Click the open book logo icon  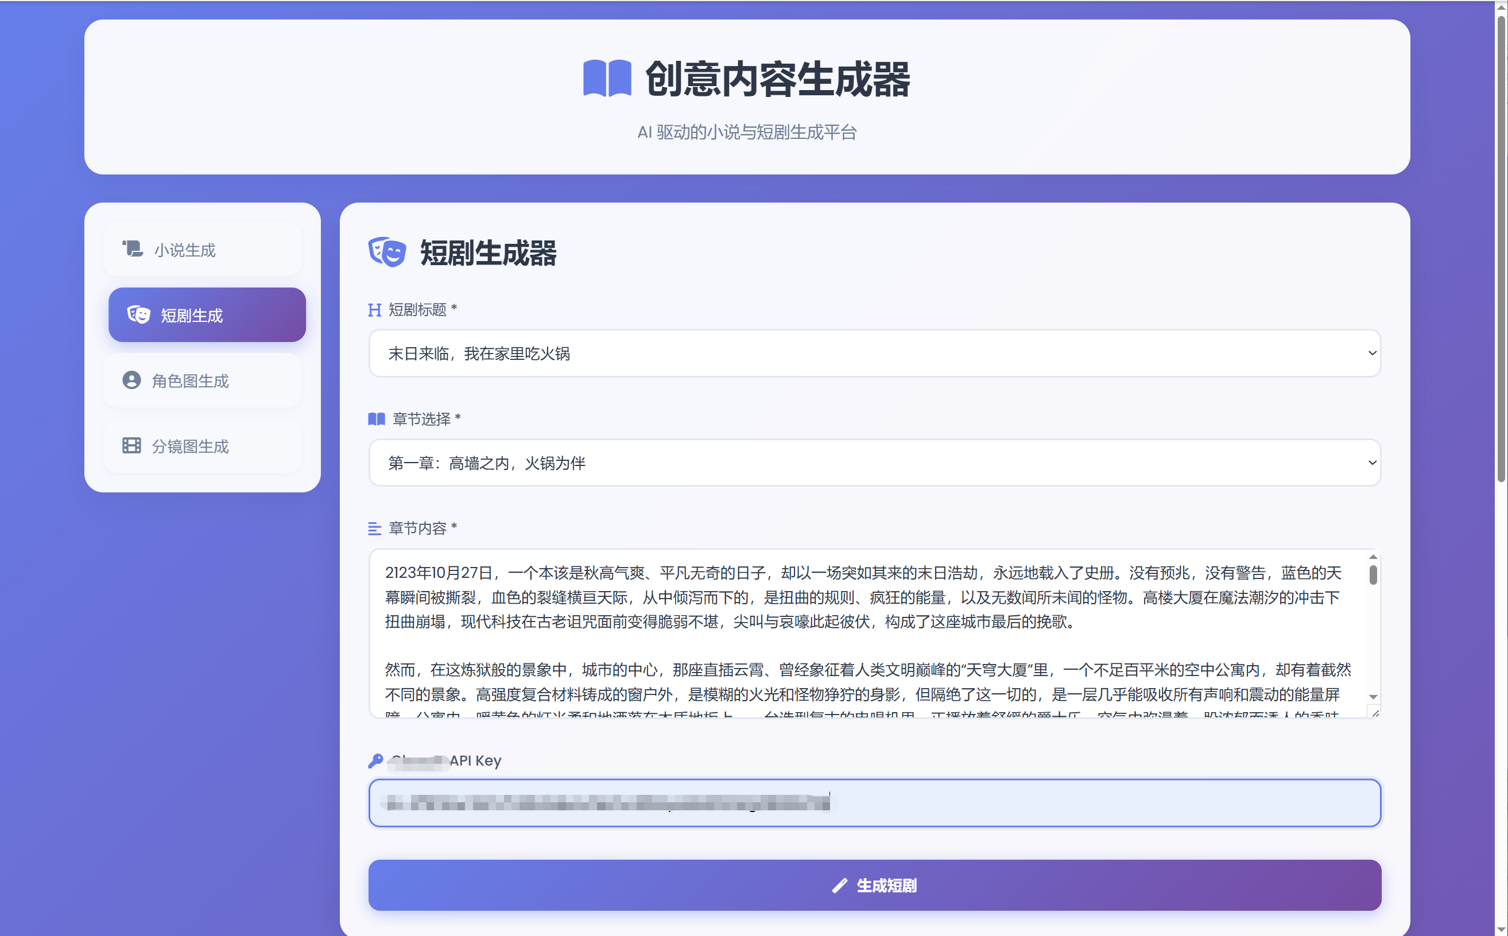[607, 79]
